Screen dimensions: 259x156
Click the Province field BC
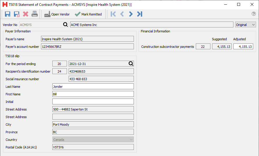pos(93,132)
